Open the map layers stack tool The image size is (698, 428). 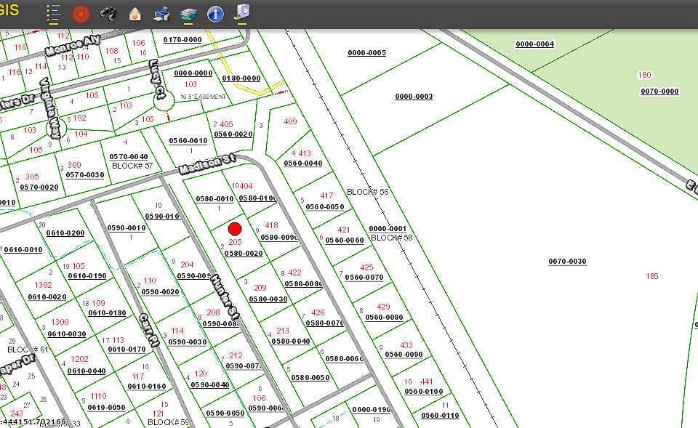point(188,15)
